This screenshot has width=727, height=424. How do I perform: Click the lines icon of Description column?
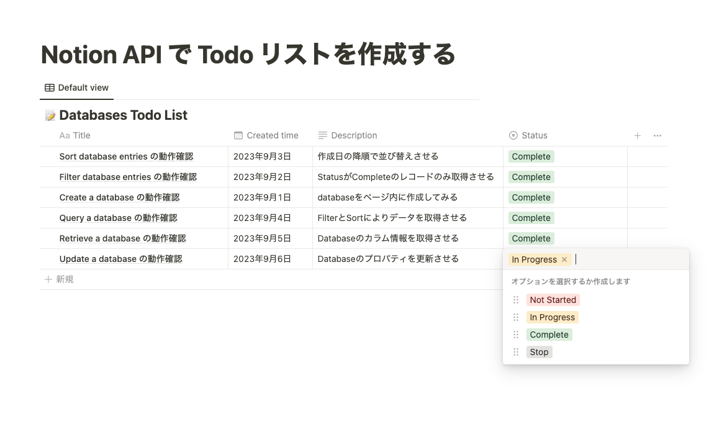[323, 136]
